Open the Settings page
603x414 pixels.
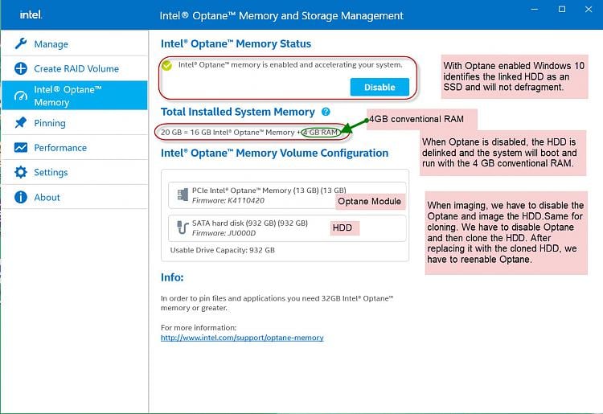point(74,172)
